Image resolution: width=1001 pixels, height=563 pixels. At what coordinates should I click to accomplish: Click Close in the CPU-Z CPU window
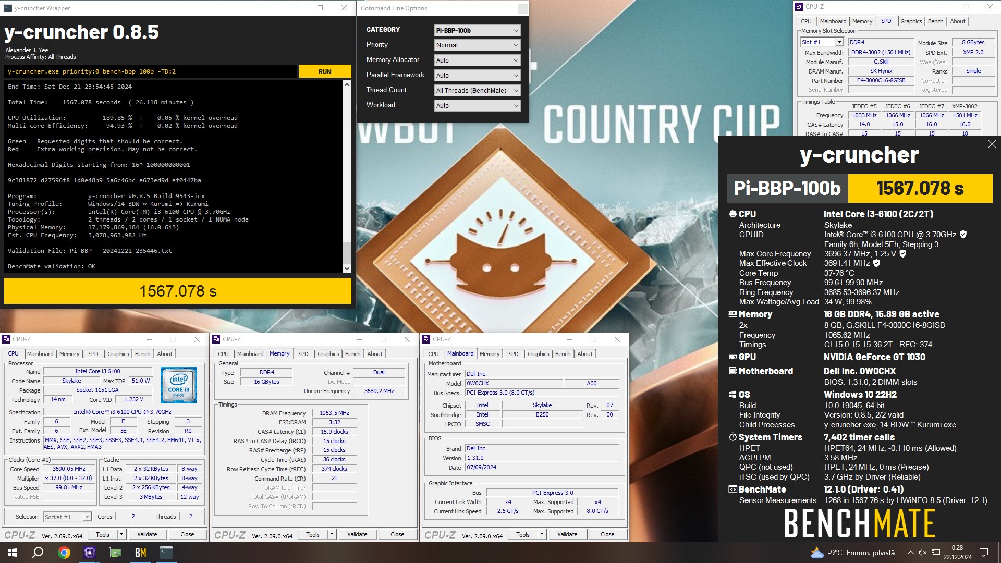pyautogui.click(x=187, y=534)
